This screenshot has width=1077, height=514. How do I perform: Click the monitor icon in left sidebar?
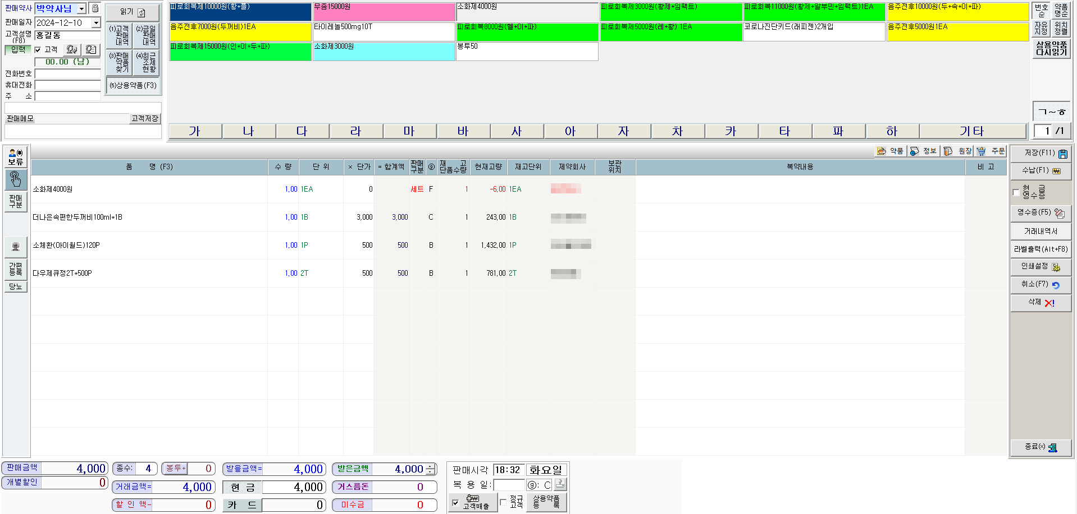[16, 246]
